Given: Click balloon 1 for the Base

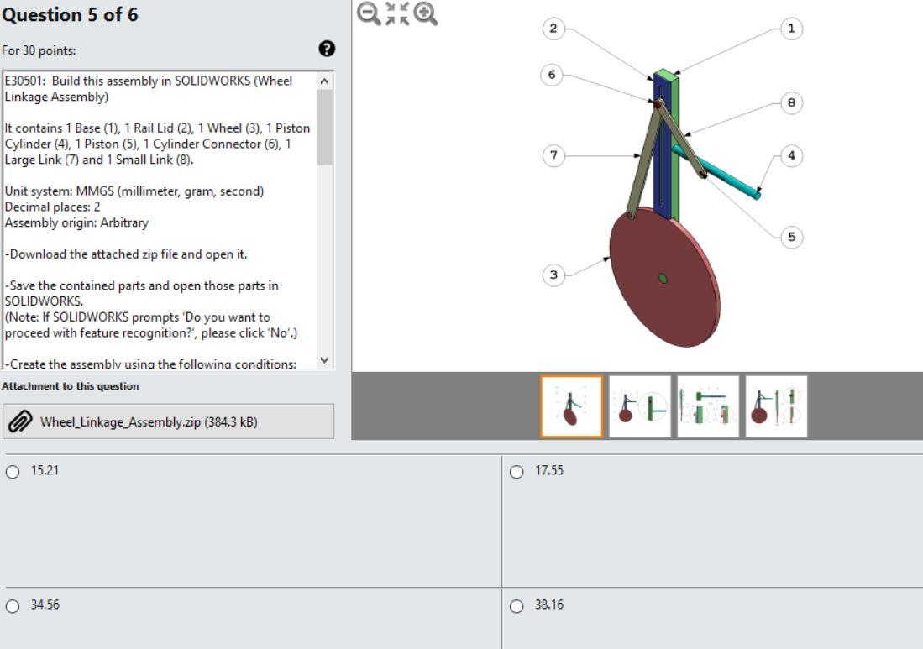Looking at the screenshot, I should pyautogui.click(x=791, y=29).
